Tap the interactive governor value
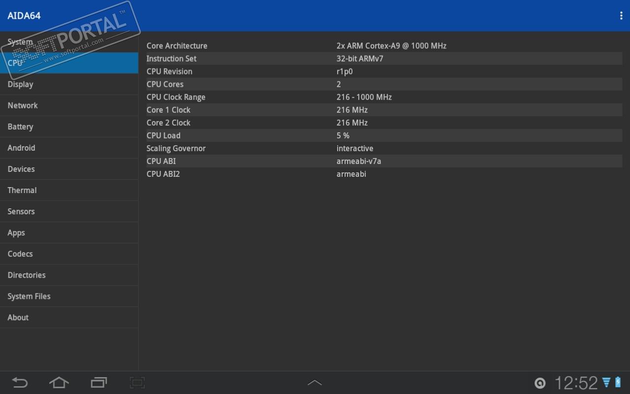 click(x=355, y=148)
